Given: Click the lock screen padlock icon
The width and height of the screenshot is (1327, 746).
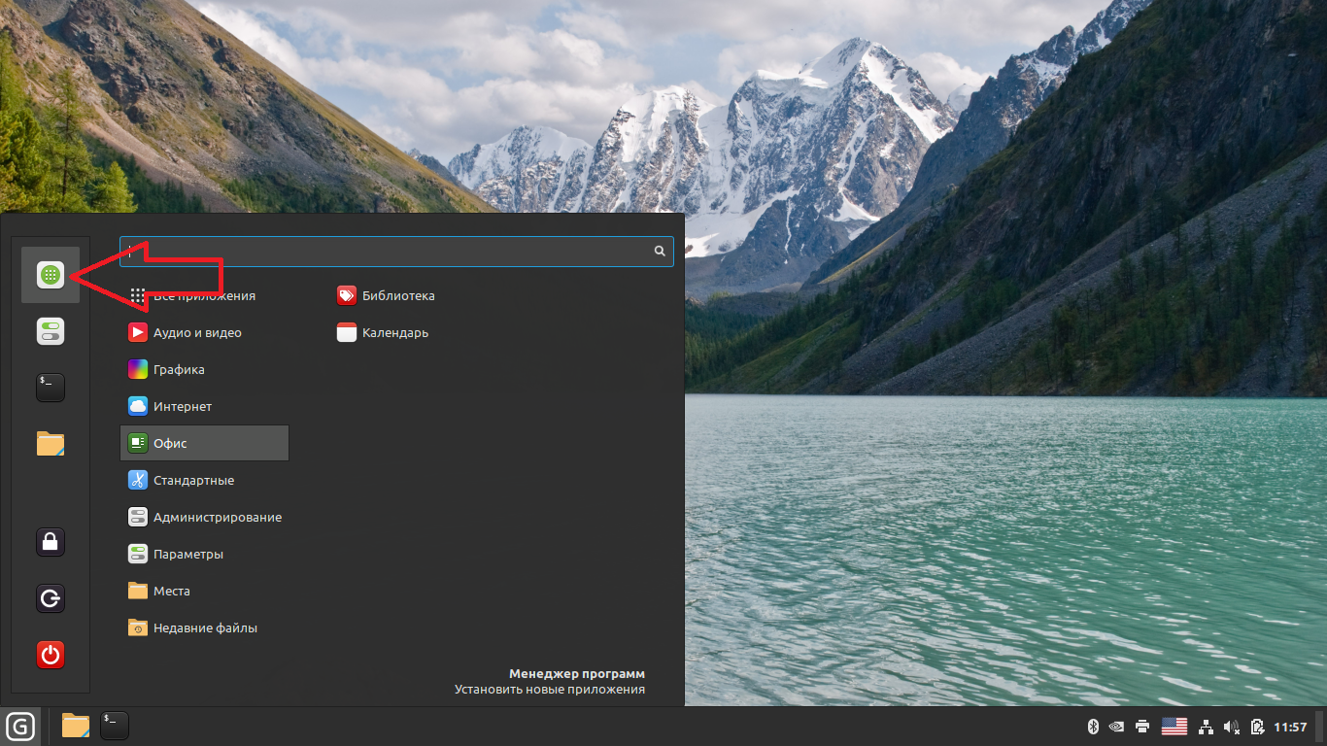Looking at the screenshot, I should 51,541.
